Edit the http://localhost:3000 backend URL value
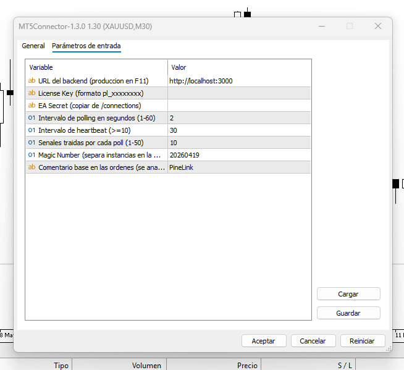The height and width of the screenshot is (370, 404). (239, 81)
